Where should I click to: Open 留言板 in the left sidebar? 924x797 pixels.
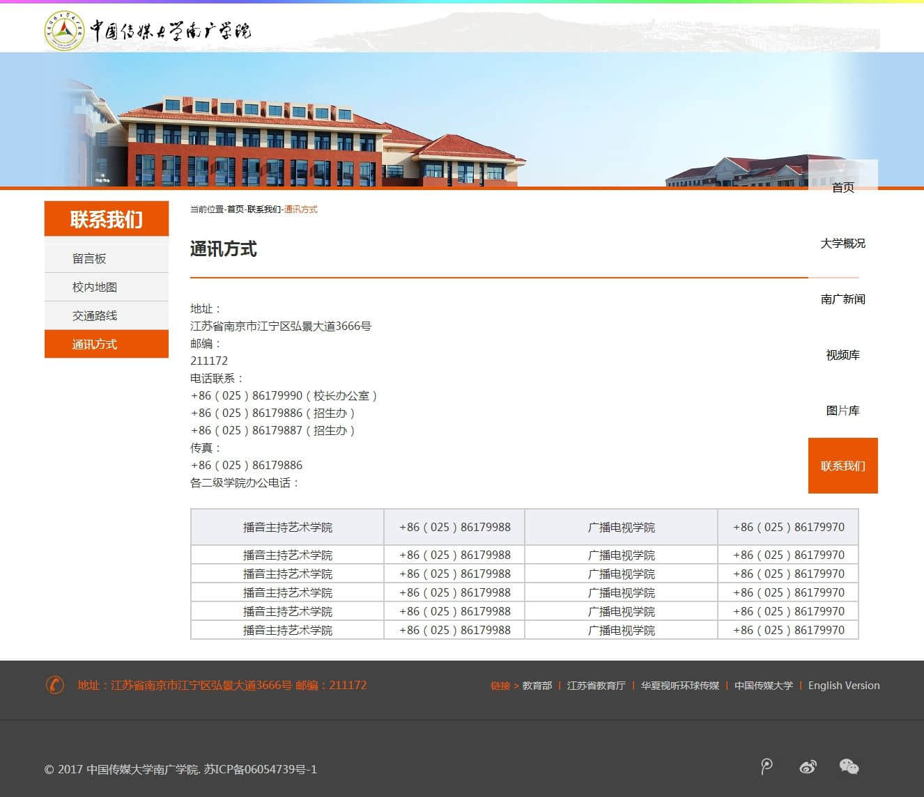point(89,258)
